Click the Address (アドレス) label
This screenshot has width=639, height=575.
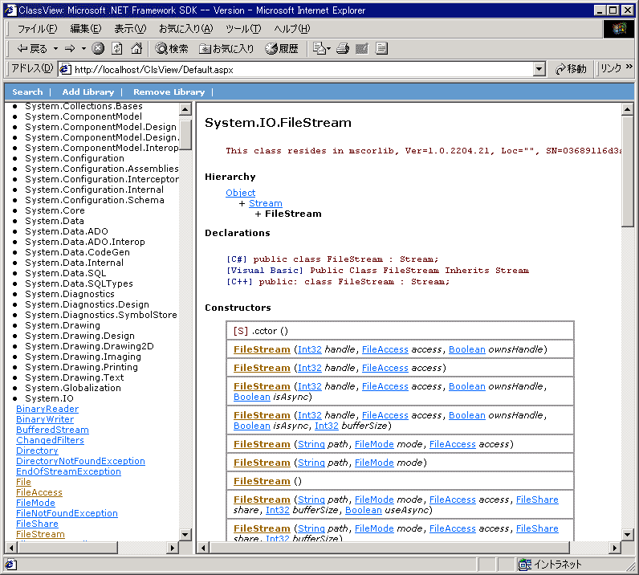pyautogui.click(x=32, y=68)
